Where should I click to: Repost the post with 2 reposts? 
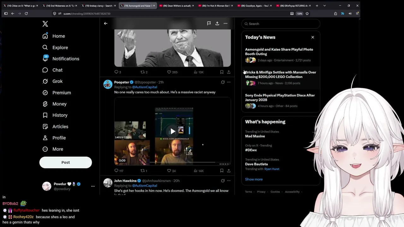pyautogui.click(x=144, y=72)
